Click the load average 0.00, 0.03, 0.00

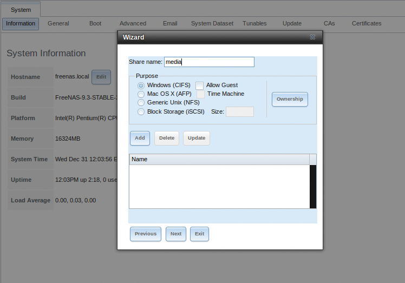(x=75, y=200)
